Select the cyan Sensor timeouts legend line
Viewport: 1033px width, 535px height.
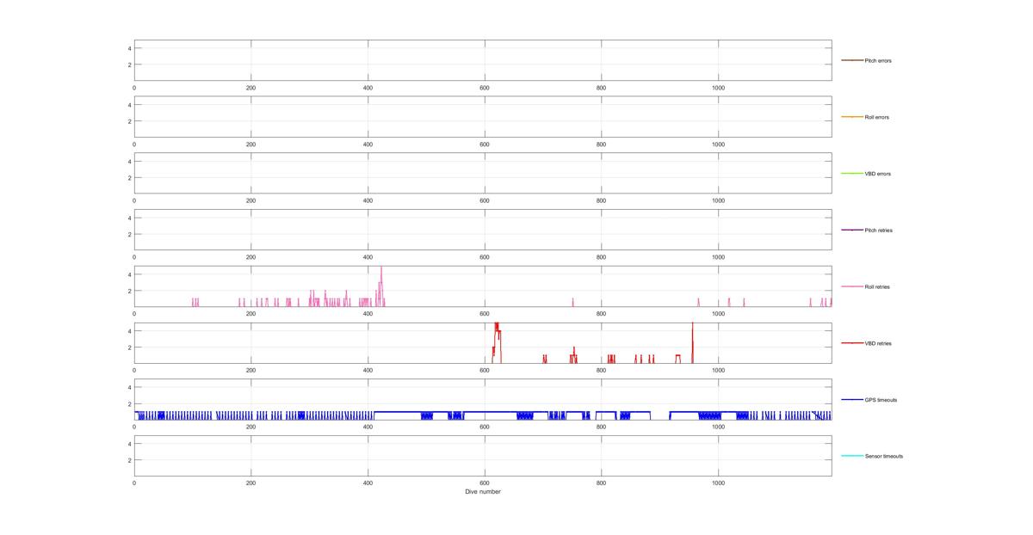852,456
